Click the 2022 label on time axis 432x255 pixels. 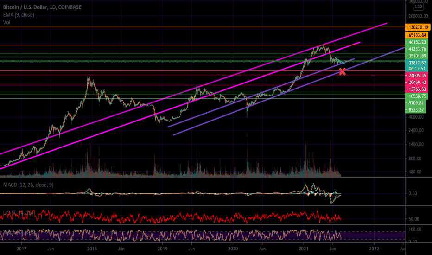(x=374, y=249)
